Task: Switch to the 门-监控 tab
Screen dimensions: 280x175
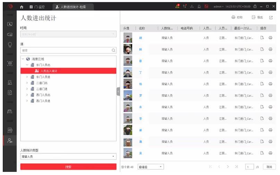Action: 37,7
